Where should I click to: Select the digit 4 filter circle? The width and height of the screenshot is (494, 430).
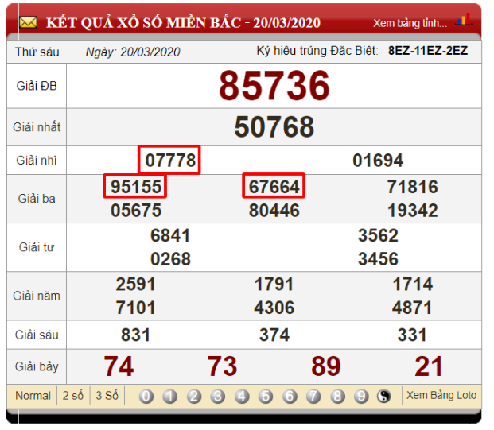[242, 397]
